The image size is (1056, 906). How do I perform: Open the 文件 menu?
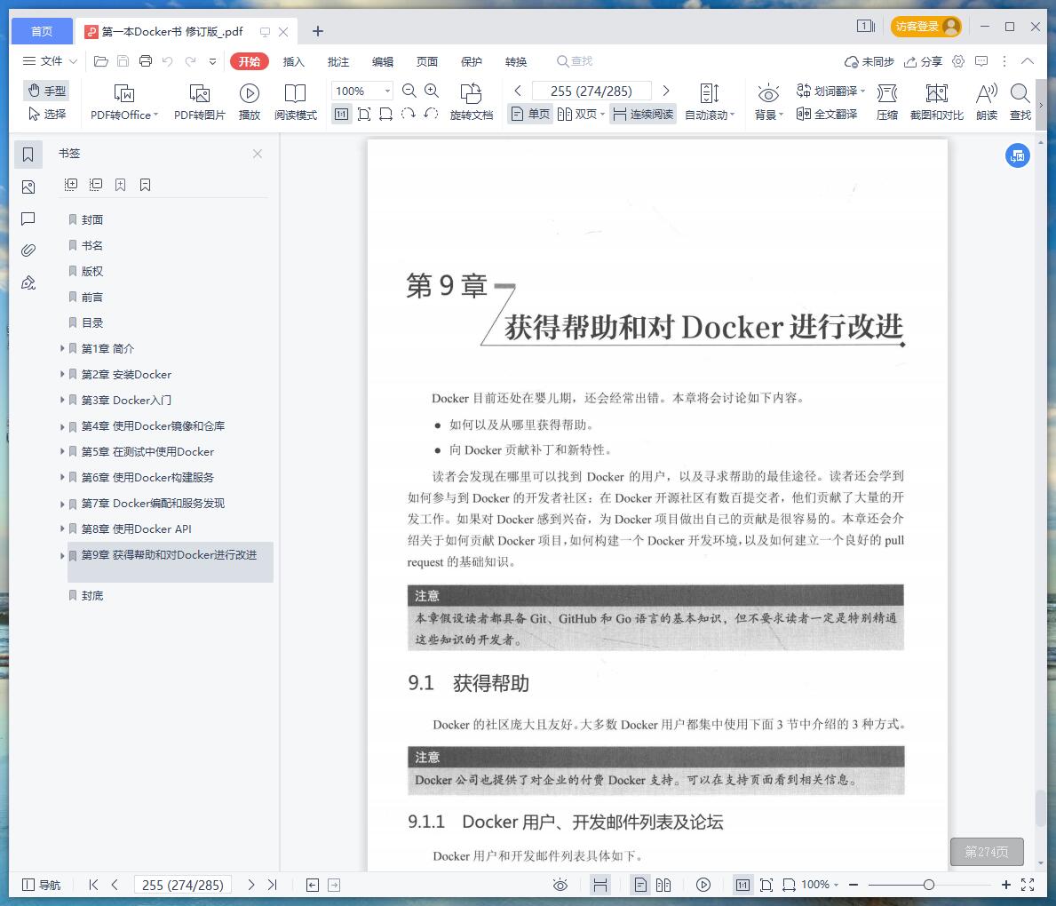[50, 61]
